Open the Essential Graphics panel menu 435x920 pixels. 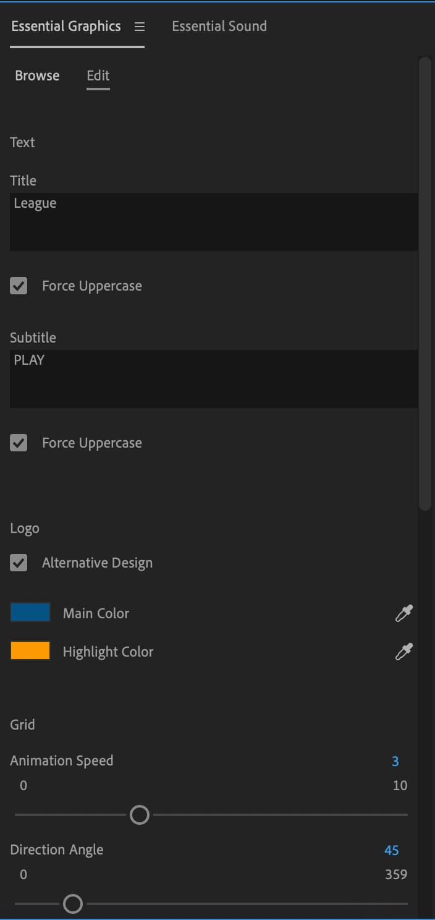click(x=139, y=26)
